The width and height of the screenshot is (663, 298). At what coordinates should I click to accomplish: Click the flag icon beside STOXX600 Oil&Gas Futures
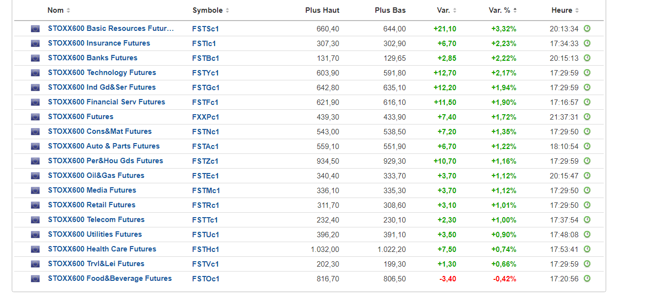[35, 176]
